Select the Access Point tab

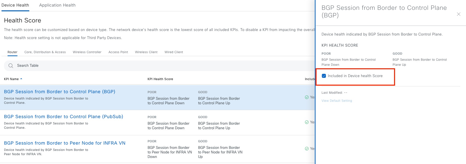118,52
